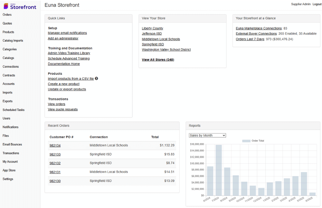Viewport: 322px width, 208px height.
Task: Click Supplier Admin in the header
Action: (301, 4)
